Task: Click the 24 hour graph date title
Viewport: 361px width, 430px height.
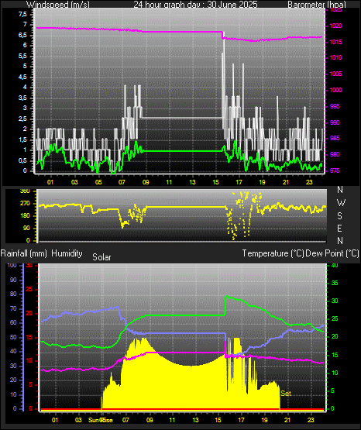Action: tap(195, 5)
